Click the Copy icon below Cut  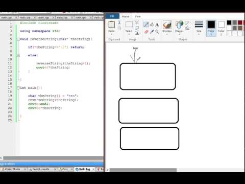pyautogui.click(x=119, y=28)
